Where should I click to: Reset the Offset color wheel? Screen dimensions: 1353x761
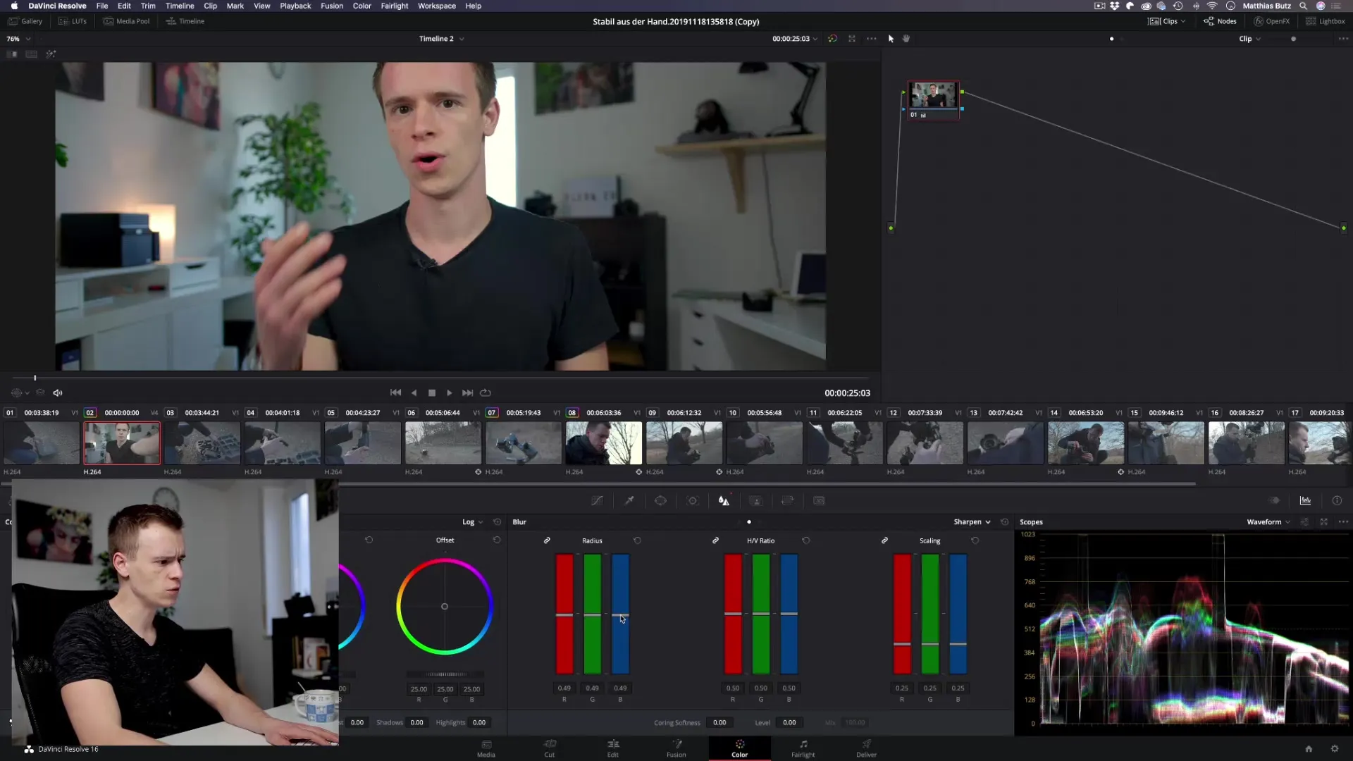point(497,540)
